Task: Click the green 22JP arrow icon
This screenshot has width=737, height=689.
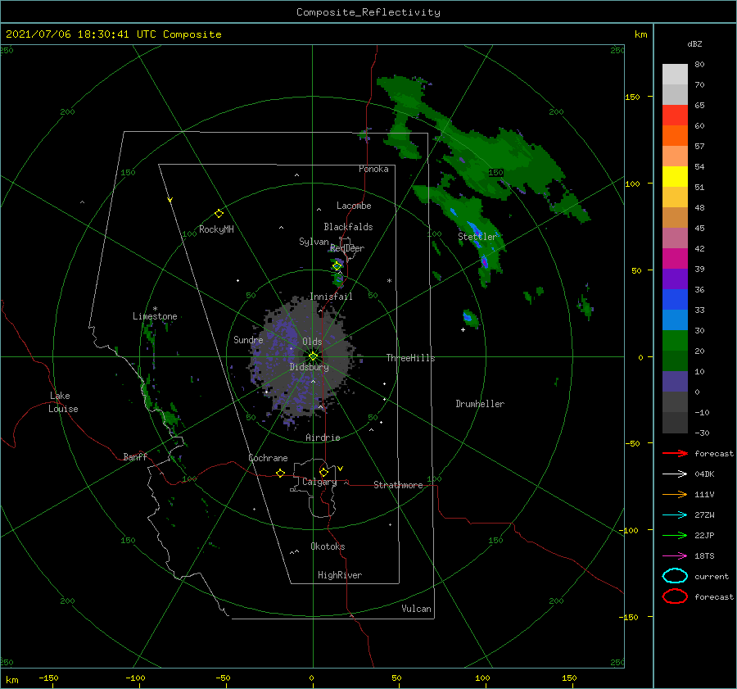Action: pos(675,535)
